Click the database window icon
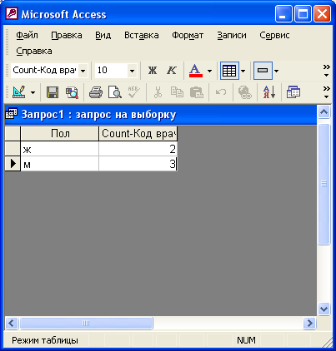 pos(293,92)
